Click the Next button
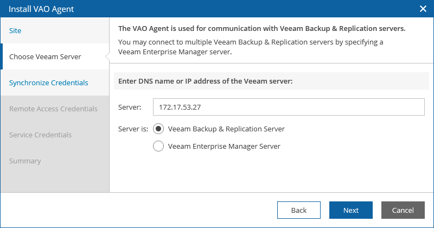The width and height of the screenshot is (434, 228). click(x=350, y=210)
